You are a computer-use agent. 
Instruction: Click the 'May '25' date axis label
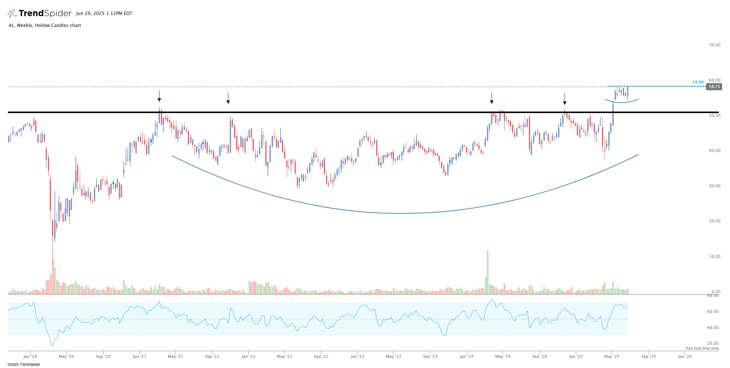point(612,356)
